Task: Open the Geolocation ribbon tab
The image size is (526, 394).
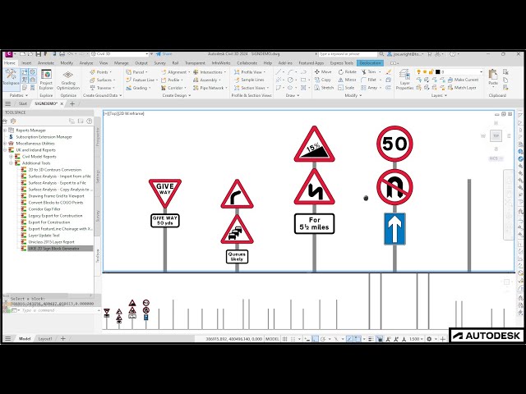Action: (370, 63)
